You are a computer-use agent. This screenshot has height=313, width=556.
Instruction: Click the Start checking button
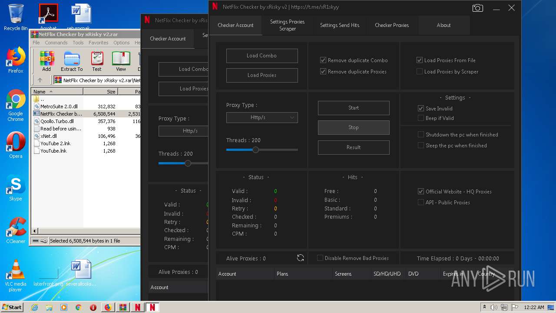(354, 108)
